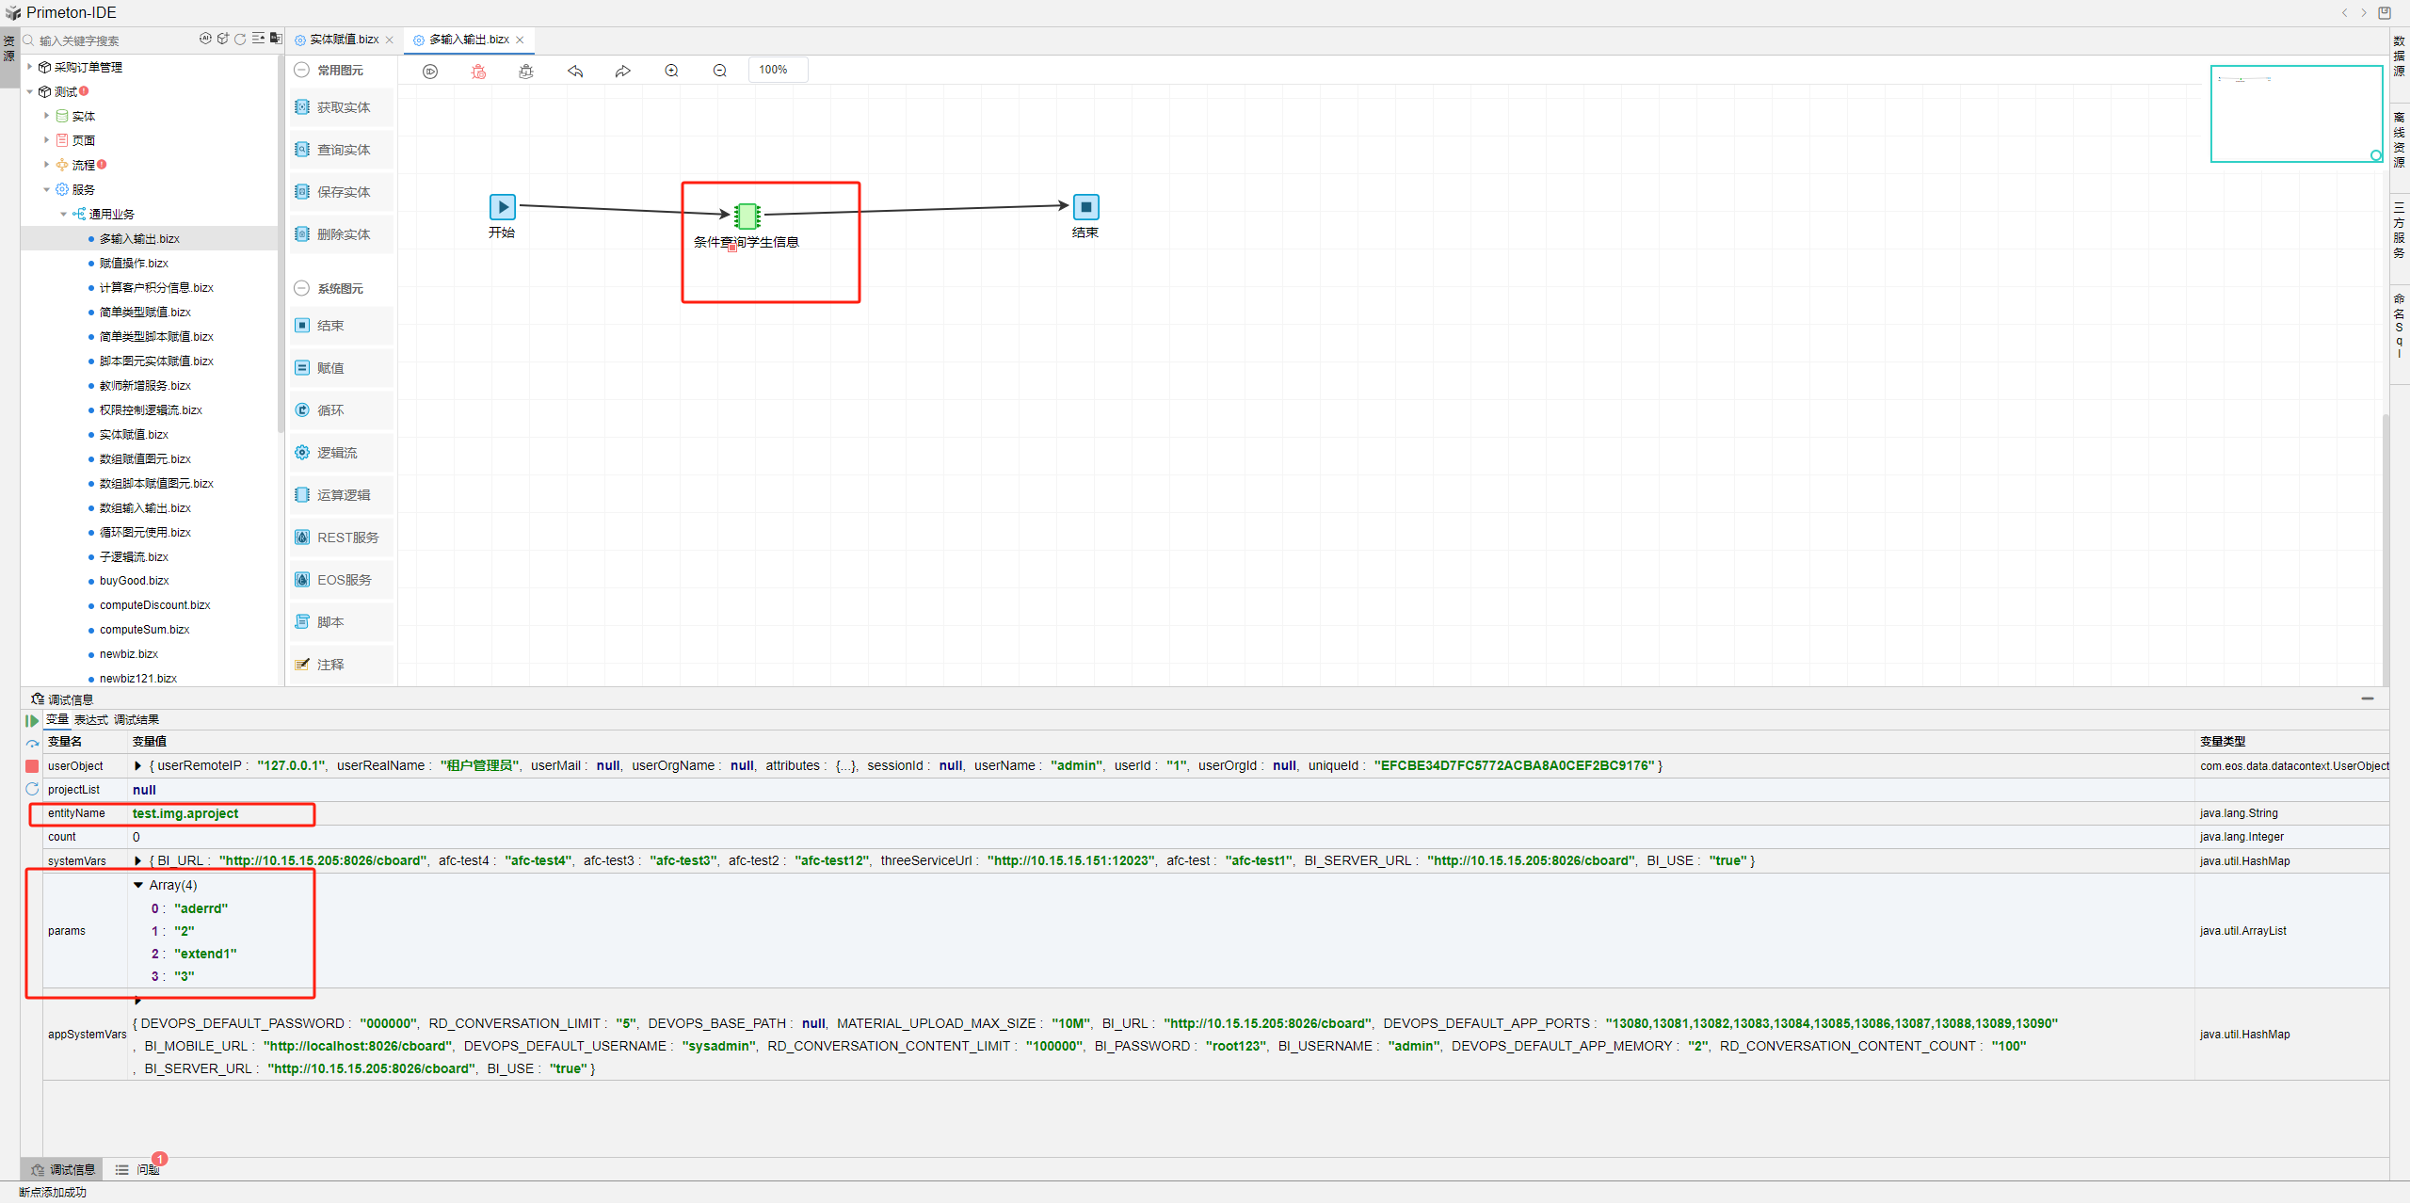Expand the userObject value triangle
This screenshot has width=2410, height=1204.
pyautogui.click(x=138, y=766)
